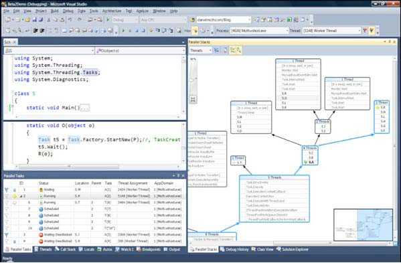The width and height of the screenshot is (401, 263).
Task: Toggle Method View in Parallel Stacks toolbar
Action: [225, 50]
